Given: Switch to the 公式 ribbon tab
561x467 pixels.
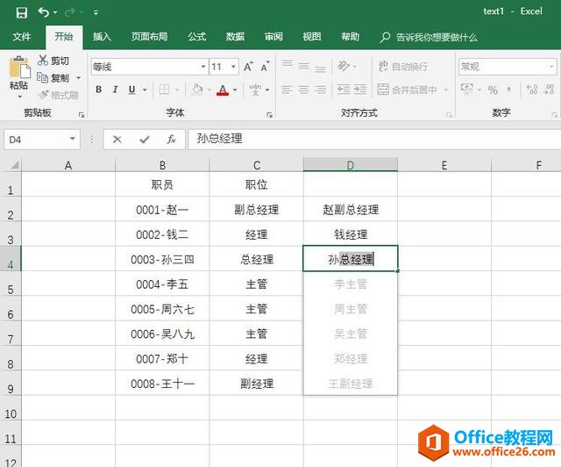Looking at the screenshot, I should pos(197,37).
